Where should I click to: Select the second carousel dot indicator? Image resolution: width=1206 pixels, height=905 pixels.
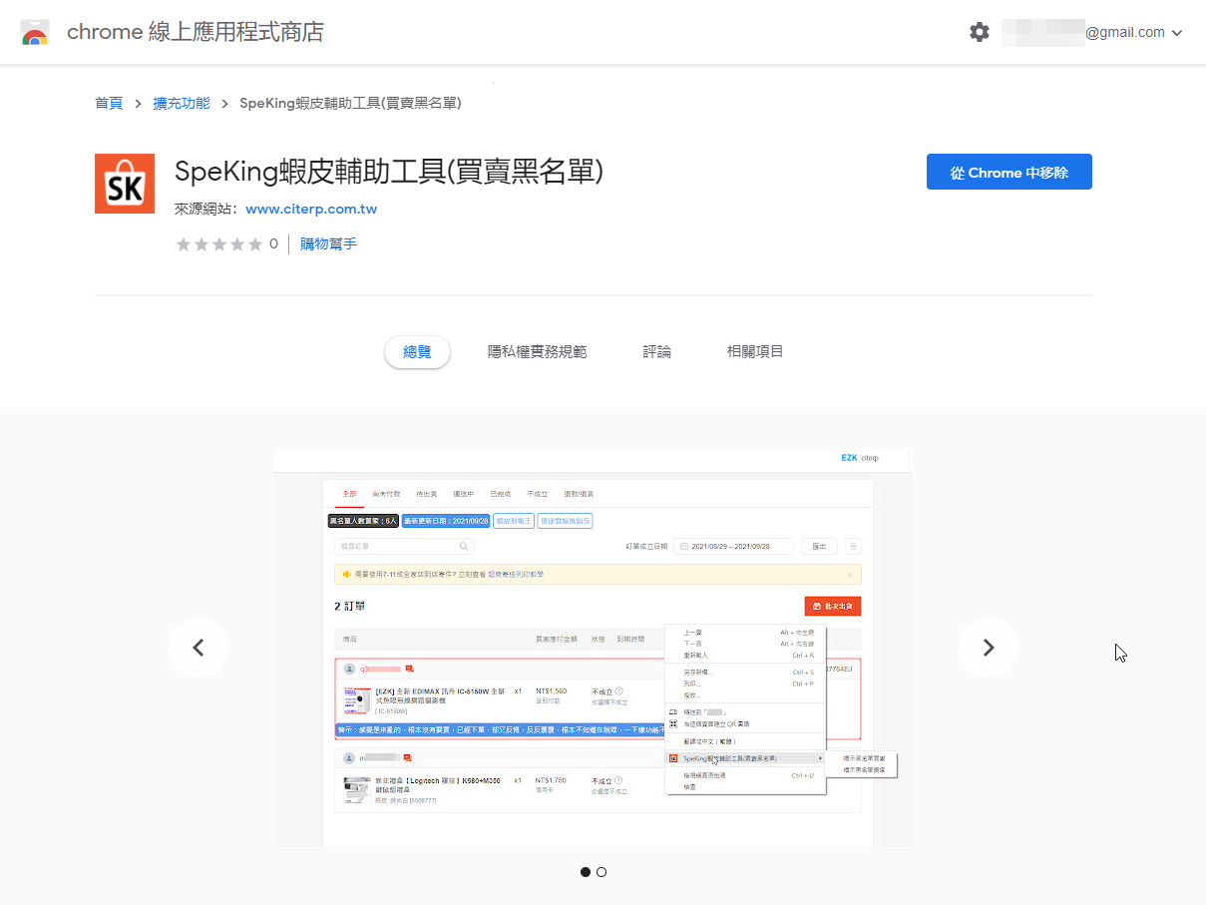(602, 872)
